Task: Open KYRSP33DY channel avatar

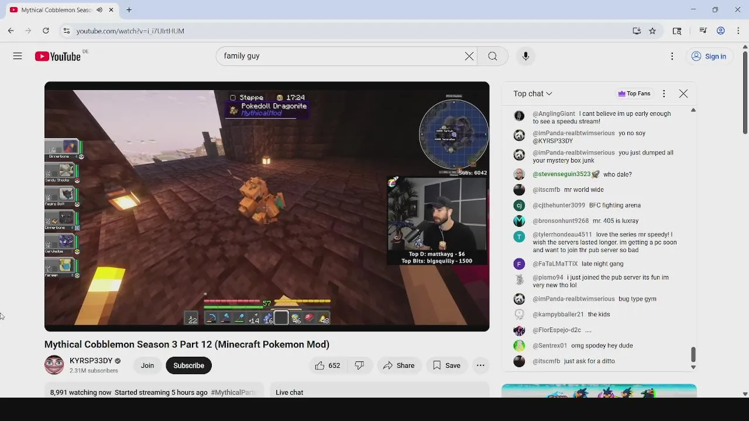Action: (54, 365)
